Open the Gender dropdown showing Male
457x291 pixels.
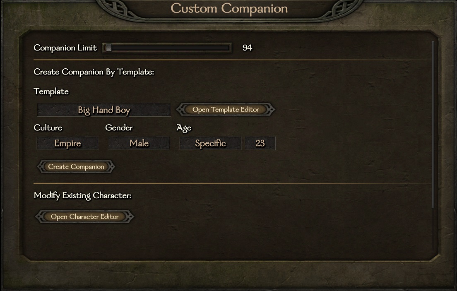pos(139,143)
